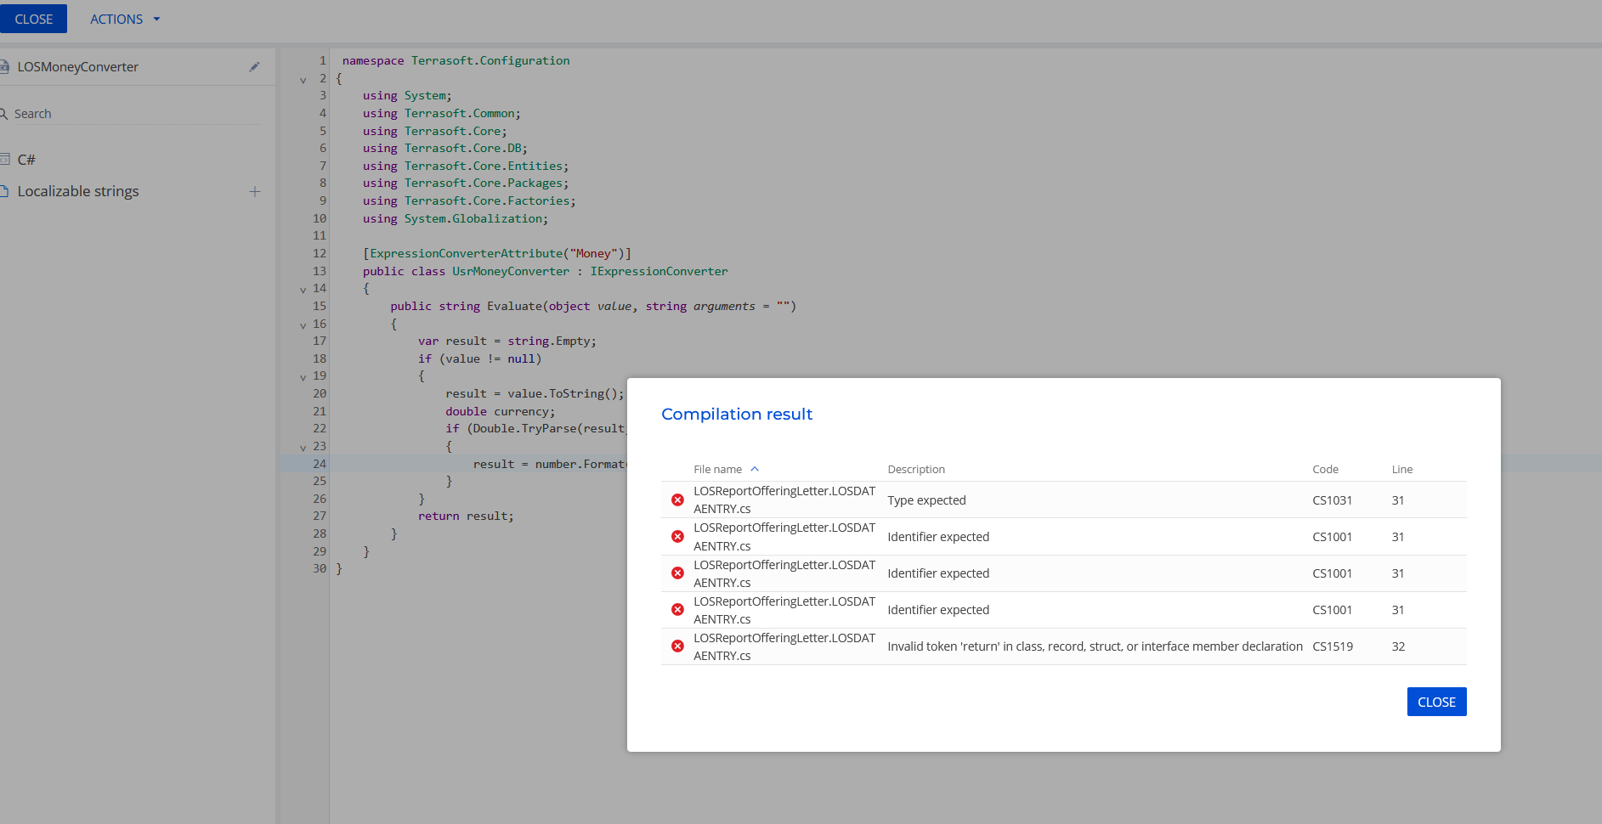The image size is (1602, 824).
Task: Click line 27 return result statement
Action: click(x=466, y=516)
